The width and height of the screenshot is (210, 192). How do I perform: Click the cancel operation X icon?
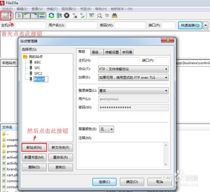click(67, 16)
